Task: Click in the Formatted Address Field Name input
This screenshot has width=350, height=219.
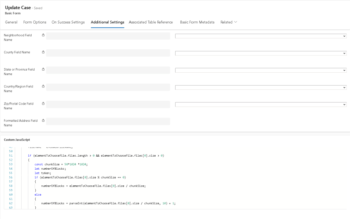Action: (x=108, y=121)
